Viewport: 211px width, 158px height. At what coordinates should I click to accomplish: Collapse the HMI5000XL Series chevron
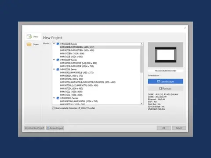54,98
